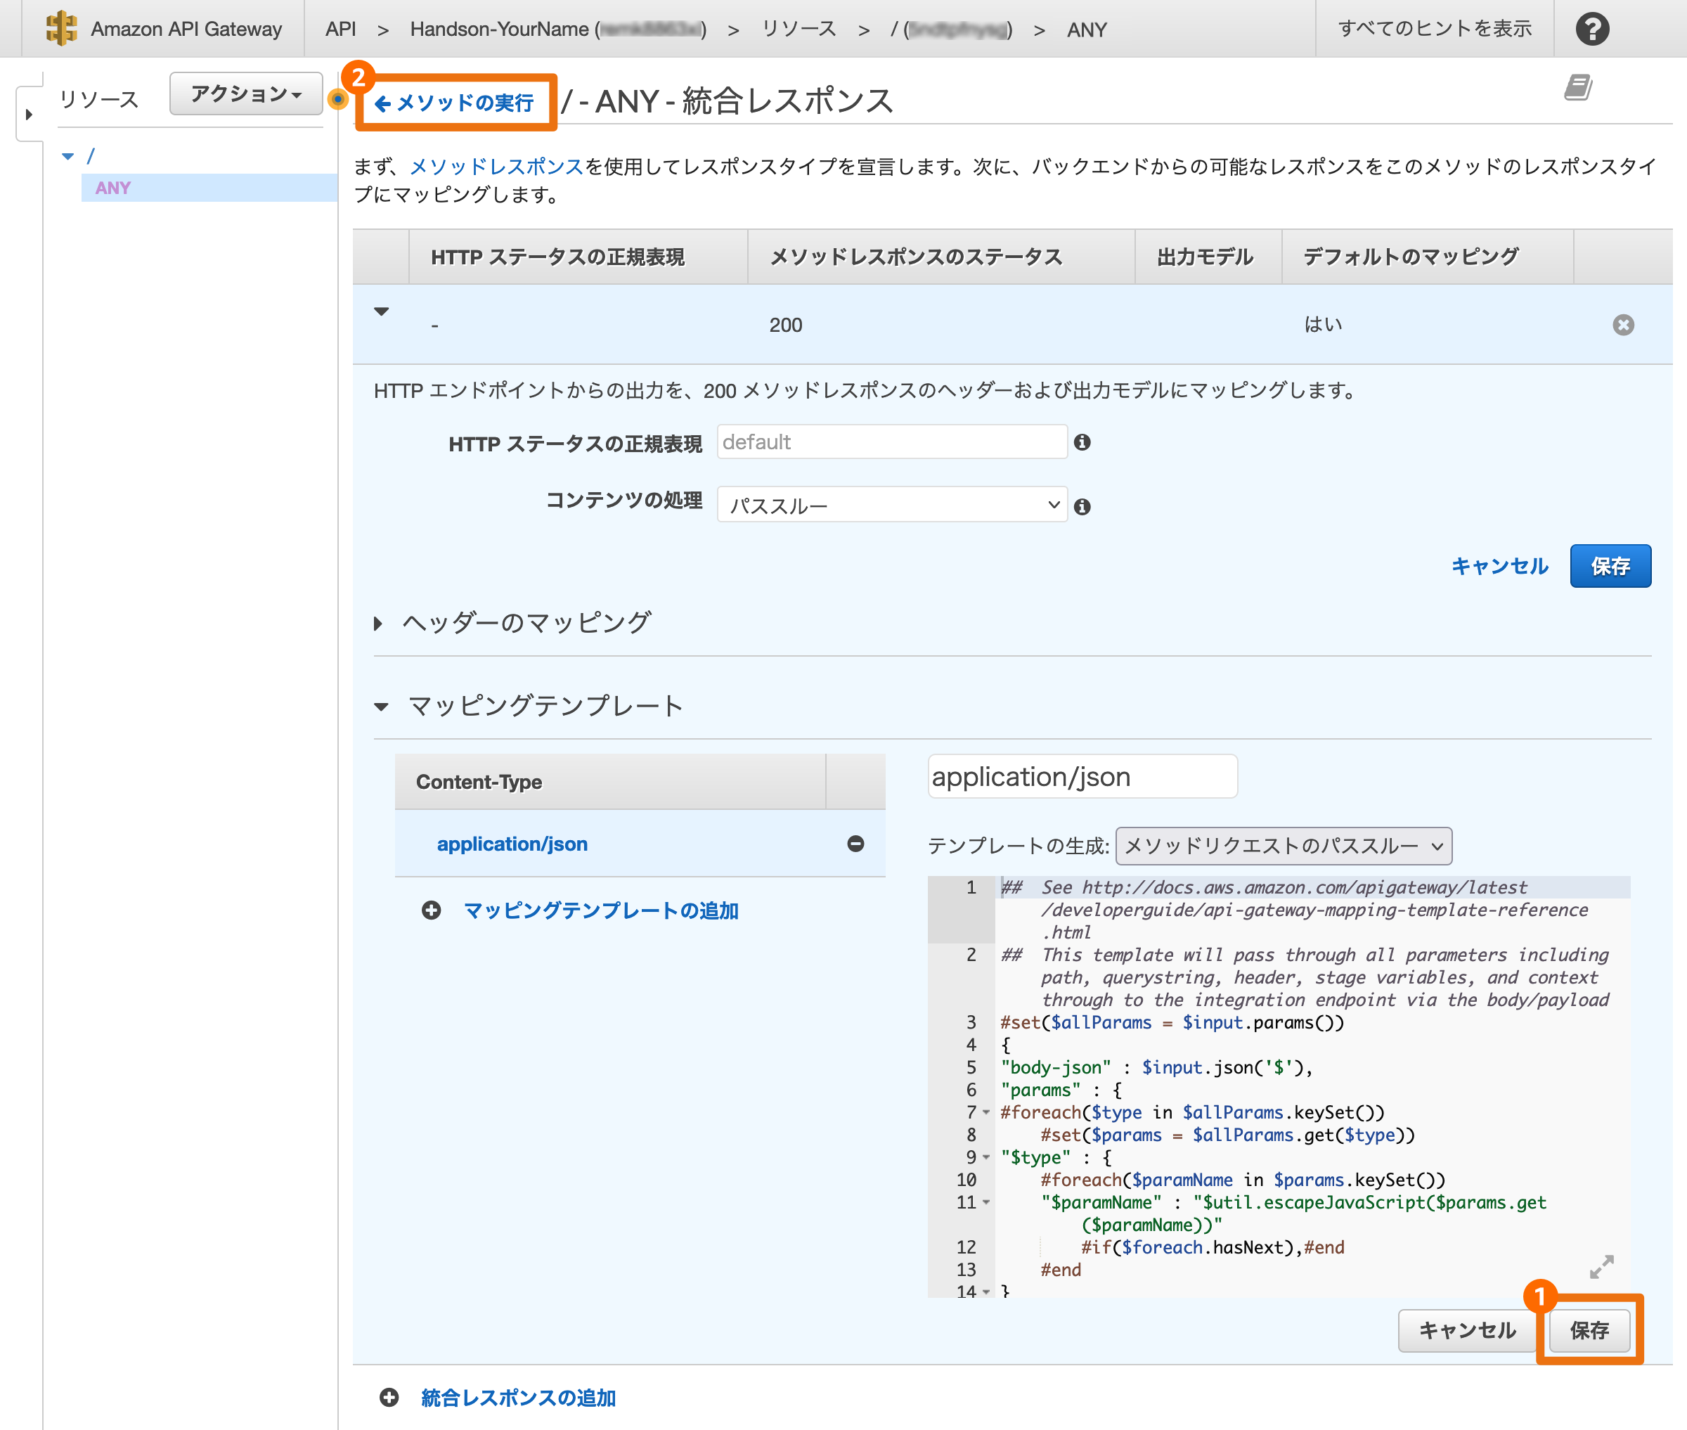Remove the 200 integration response row
The width and height of the screenshot is (1687, 1430).
1623,325
